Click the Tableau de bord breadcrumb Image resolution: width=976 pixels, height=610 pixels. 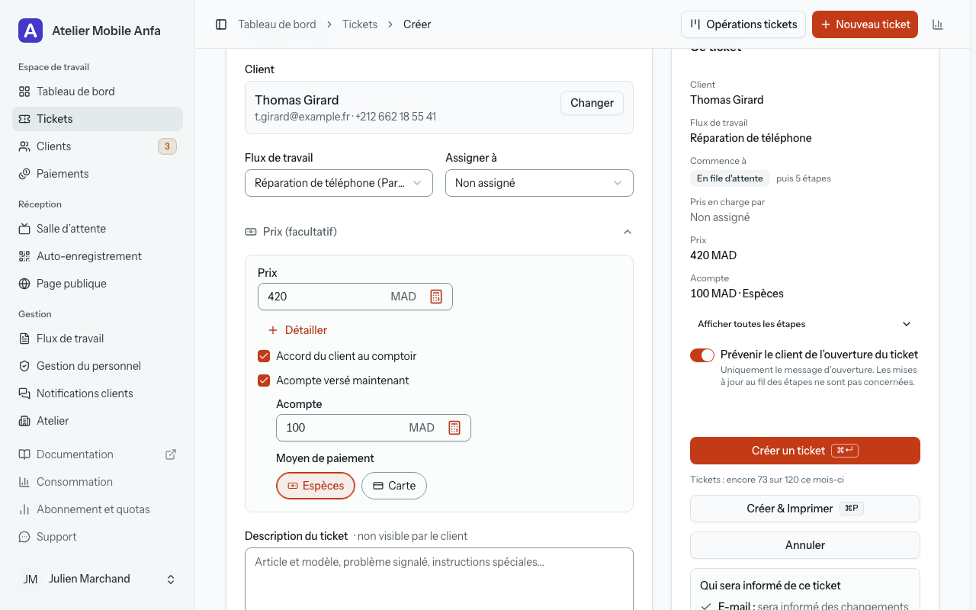coord(277,24)
